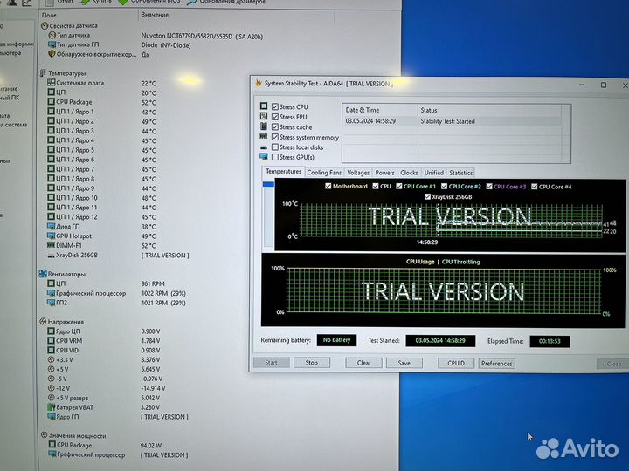This screenshot has height=471, width=629.
Task: Click the Напряжения section icon
Action: pos(43,321)
